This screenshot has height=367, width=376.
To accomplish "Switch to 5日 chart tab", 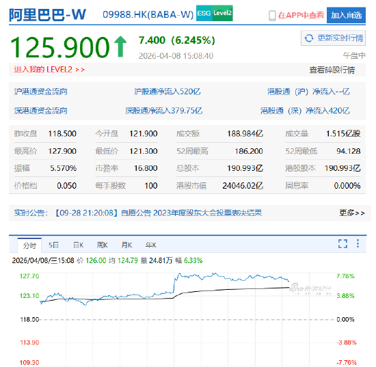I will click(53, 245).
